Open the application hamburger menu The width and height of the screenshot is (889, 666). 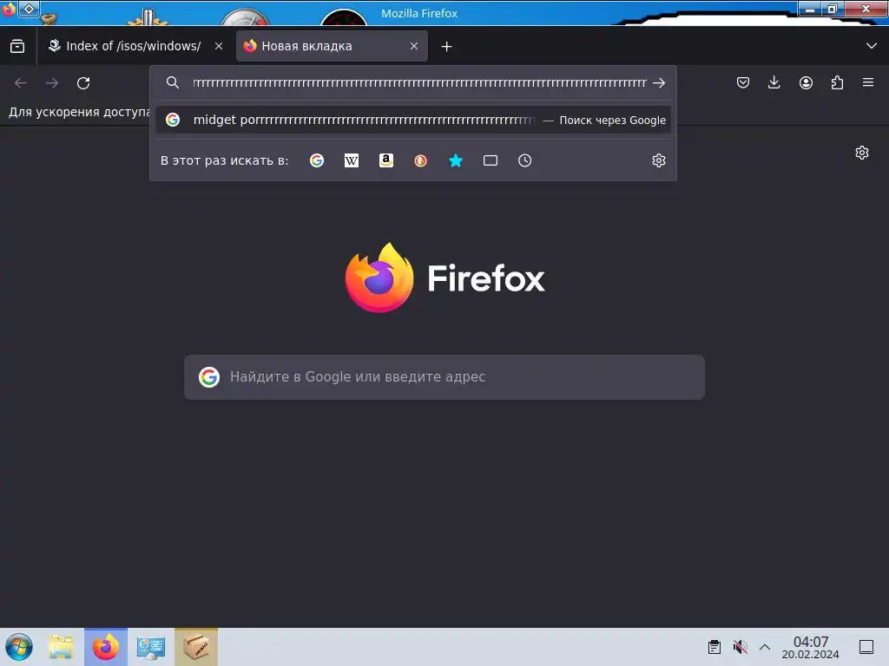868,82
